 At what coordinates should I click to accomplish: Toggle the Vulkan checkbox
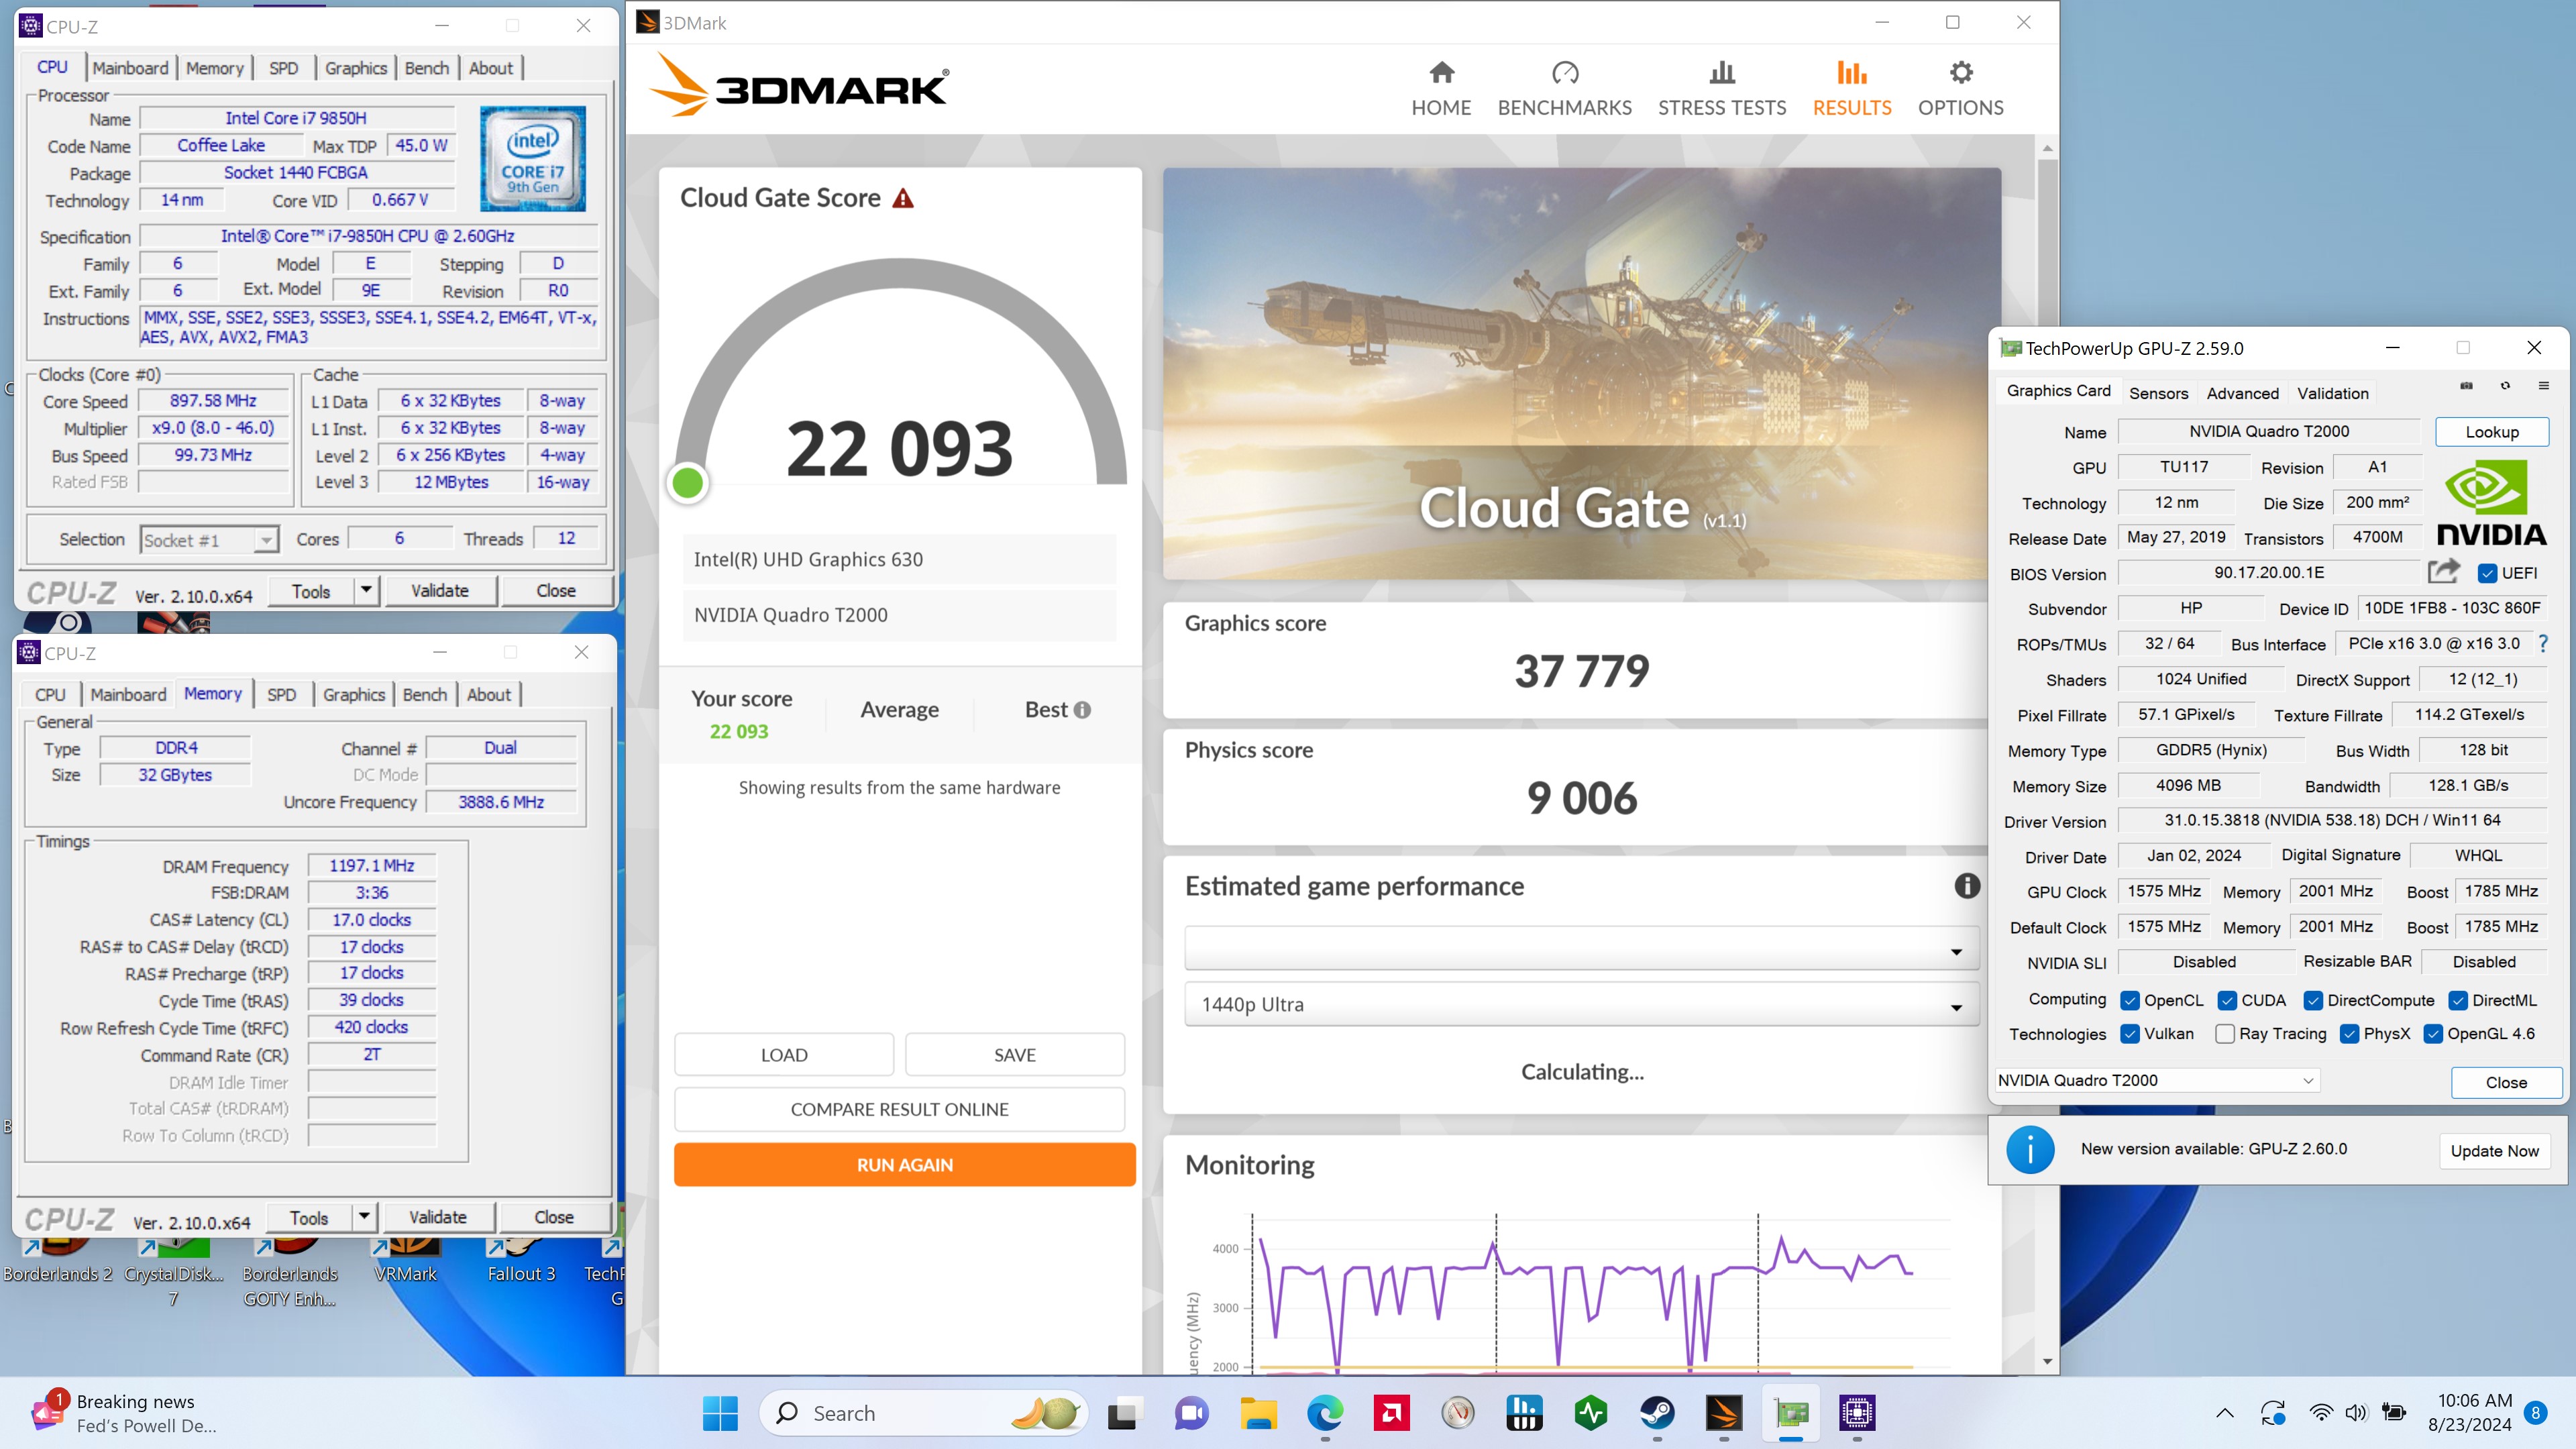pos(2130,1034)
